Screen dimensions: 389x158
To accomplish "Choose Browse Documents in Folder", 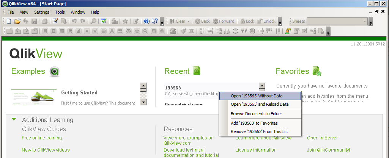I will point(260,114).
